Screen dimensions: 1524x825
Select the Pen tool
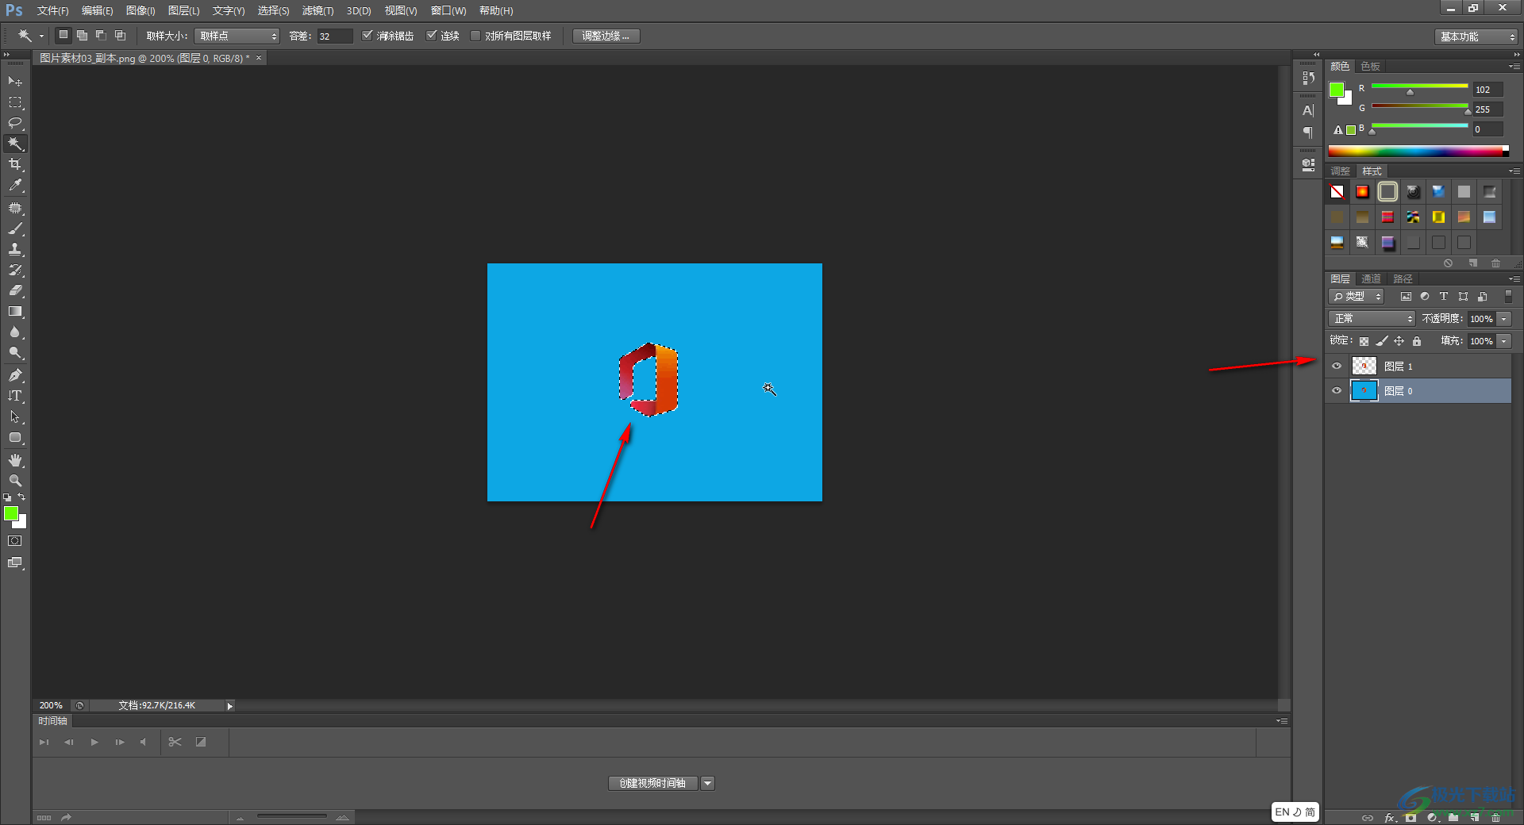click(x=15, y=375)
